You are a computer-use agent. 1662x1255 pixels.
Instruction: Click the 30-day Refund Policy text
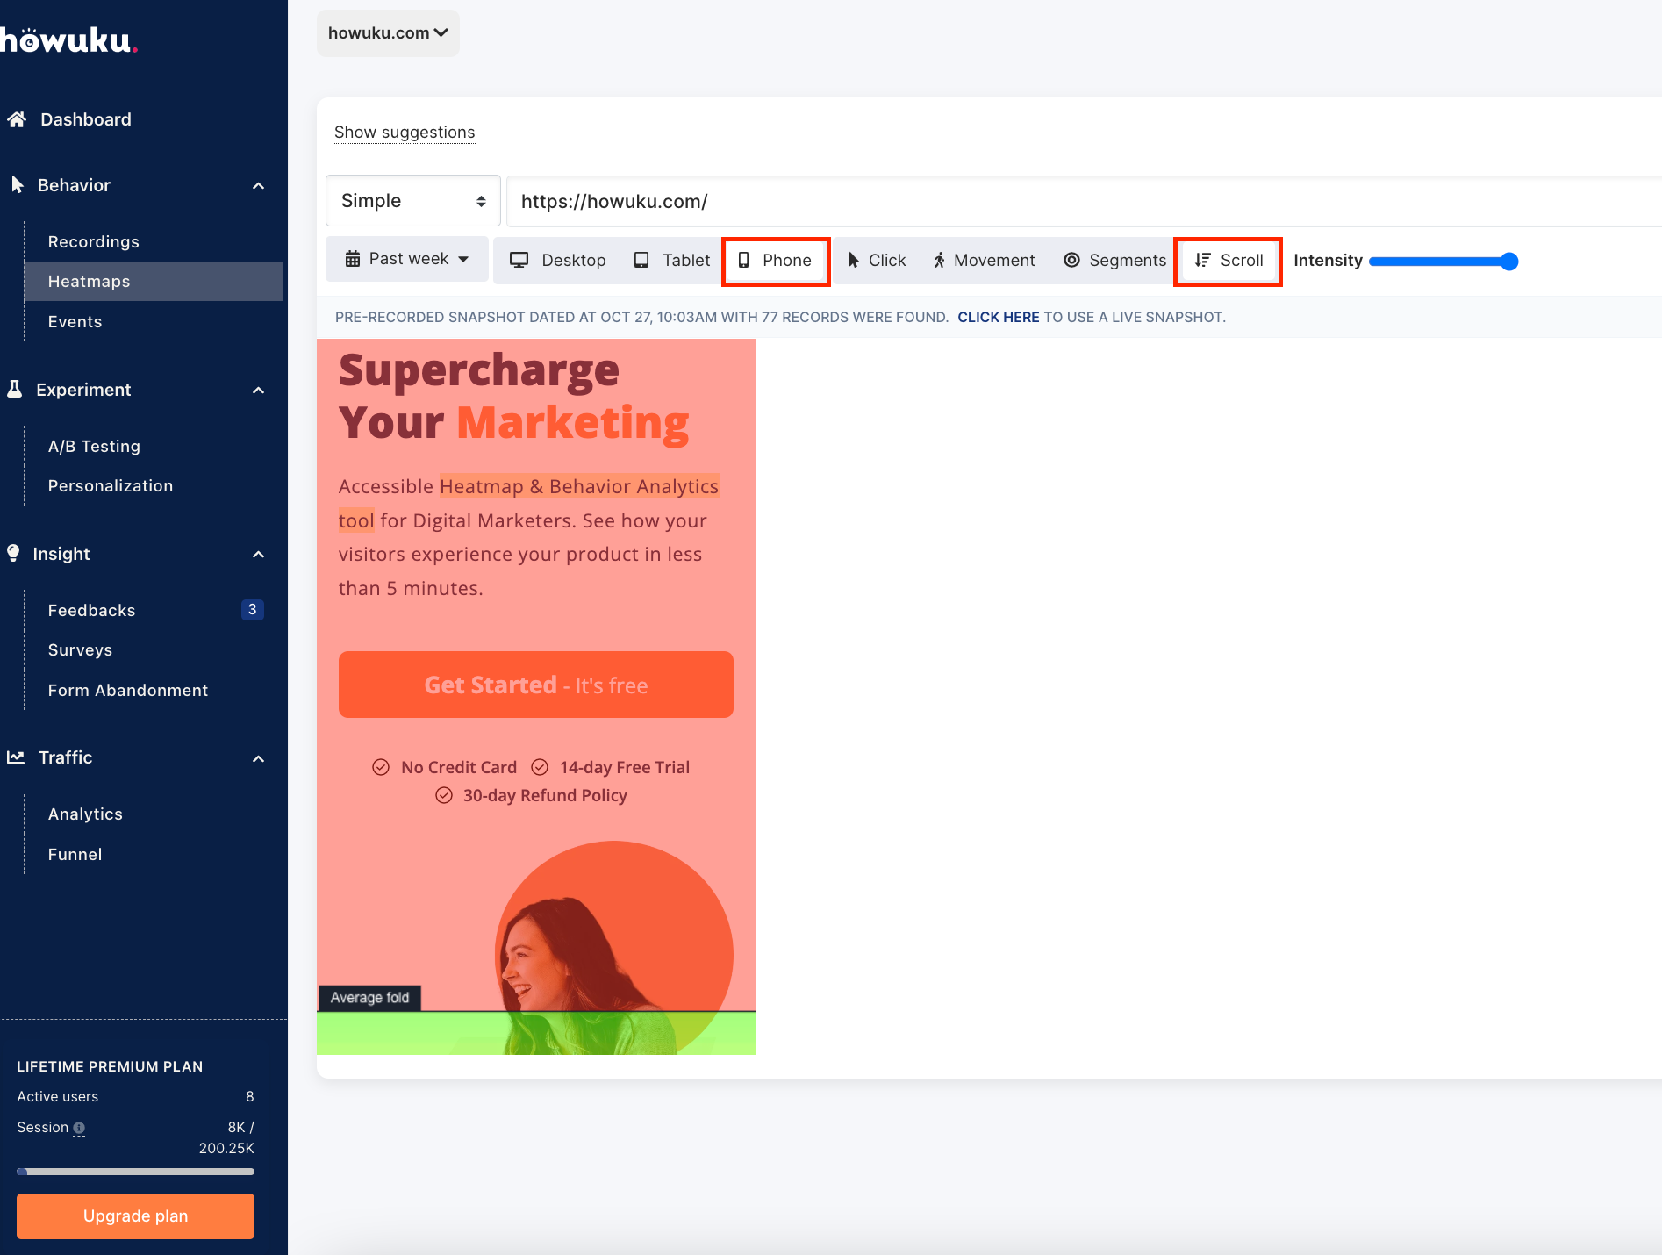(545, 795)
